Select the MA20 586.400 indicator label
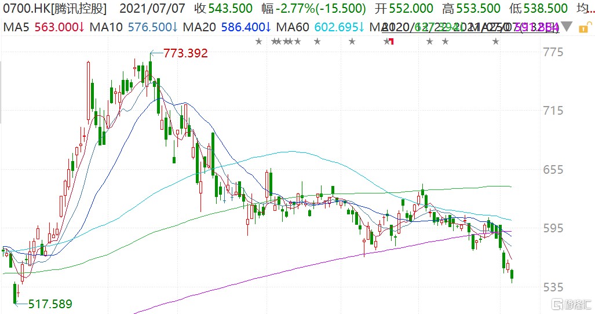 coord(227,27)
